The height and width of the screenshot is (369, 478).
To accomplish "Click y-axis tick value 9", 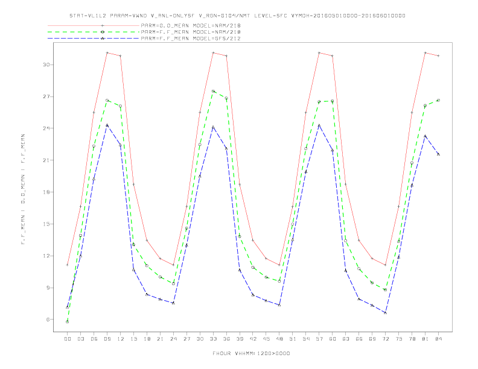I will [x=48, y=288].
